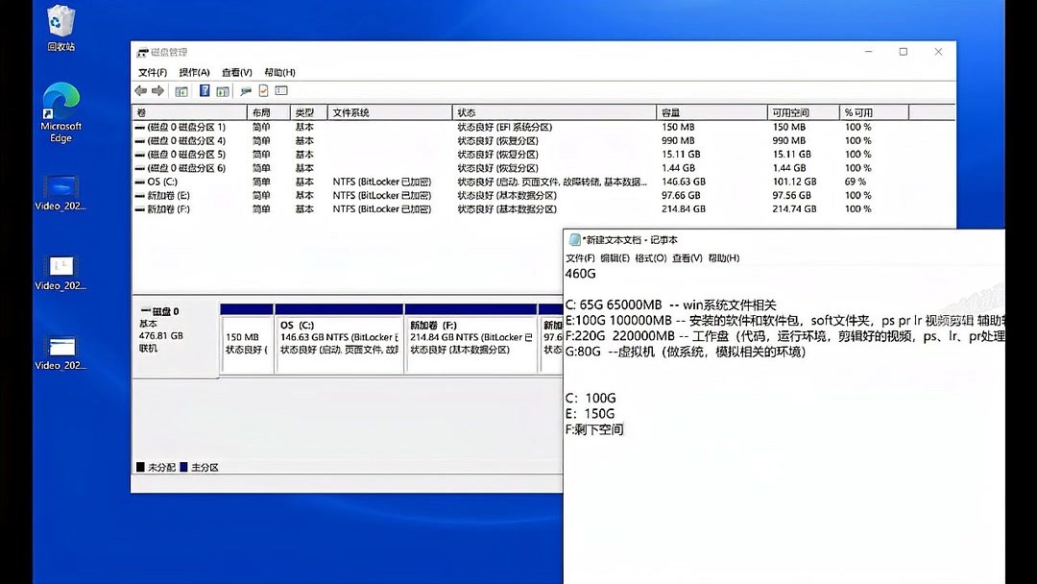Screen dimensions: 1037x584
Task: Click the Notepad icon in its title bar
Action: click(x=574, y=239)
